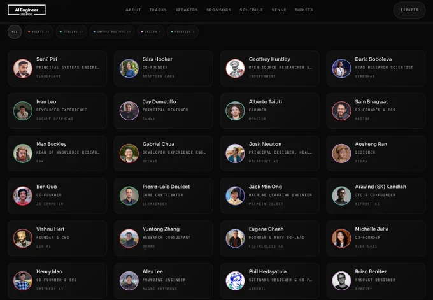Viewport: 433px width, 300px height.
Task: Select the Research Consultant title text
Action: (167, 238)
